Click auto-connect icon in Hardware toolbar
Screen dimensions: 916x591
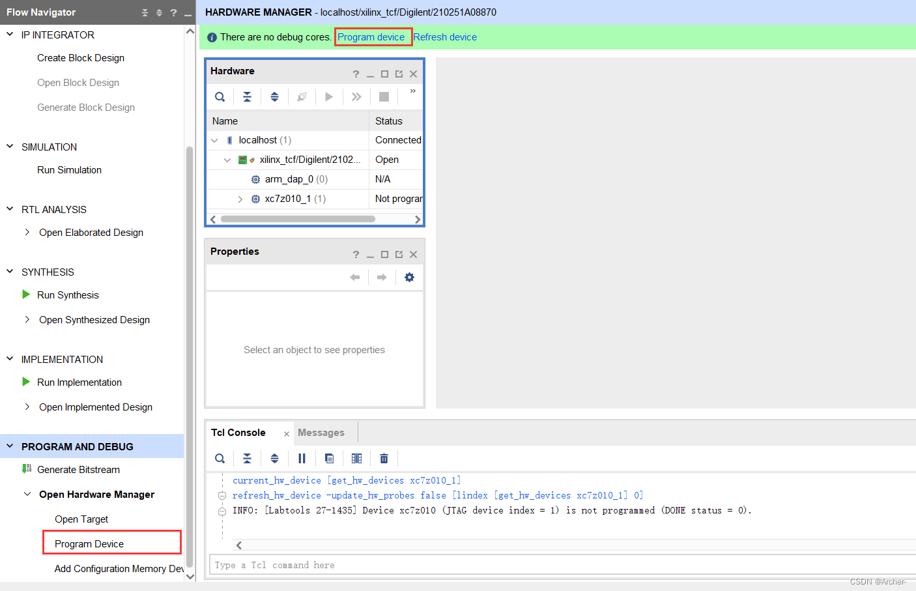point(302,97)
